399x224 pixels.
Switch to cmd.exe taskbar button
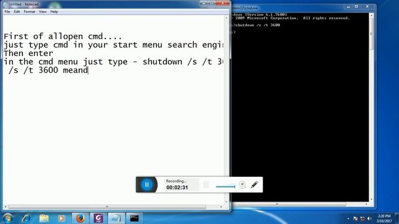(x=135, y=218)
